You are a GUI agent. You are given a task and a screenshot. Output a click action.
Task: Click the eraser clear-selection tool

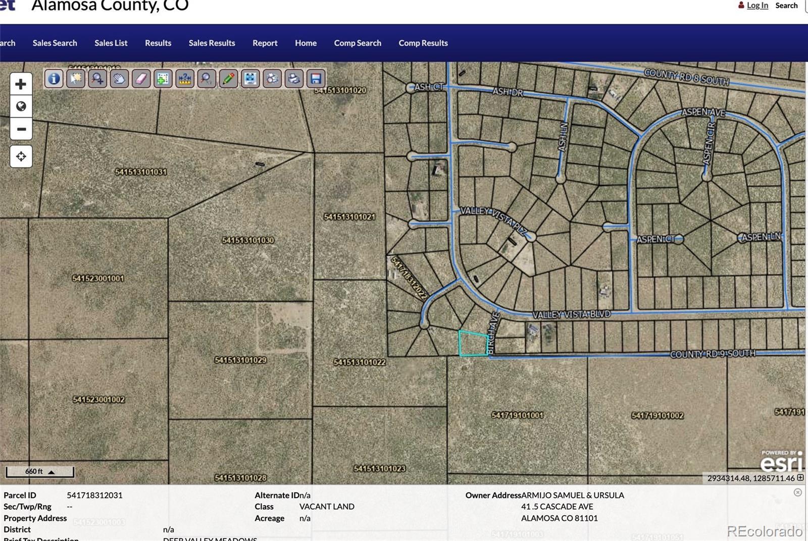(x=141, y=79)
